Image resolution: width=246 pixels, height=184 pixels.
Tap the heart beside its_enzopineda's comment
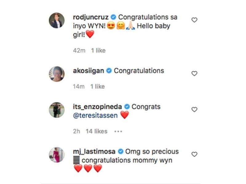click(x=194, y=109)
